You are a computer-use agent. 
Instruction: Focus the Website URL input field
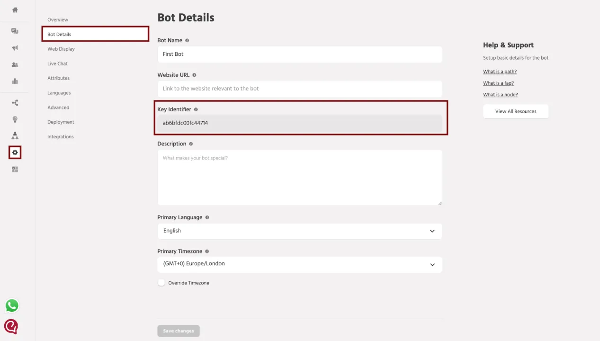point(300,89)
